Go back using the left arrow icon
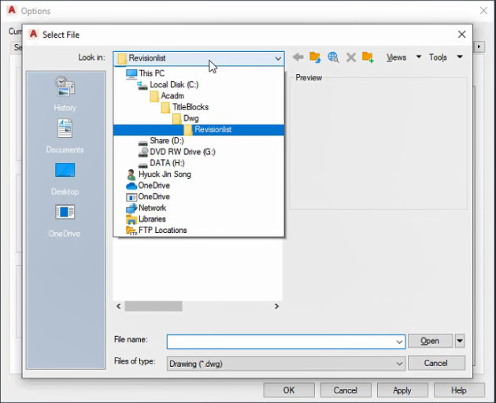 point(298,57)
